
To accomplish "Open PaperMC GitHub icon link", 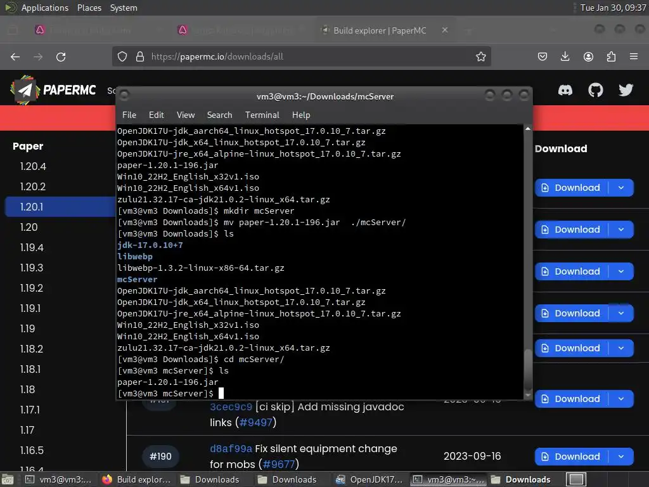I will 596,90.
